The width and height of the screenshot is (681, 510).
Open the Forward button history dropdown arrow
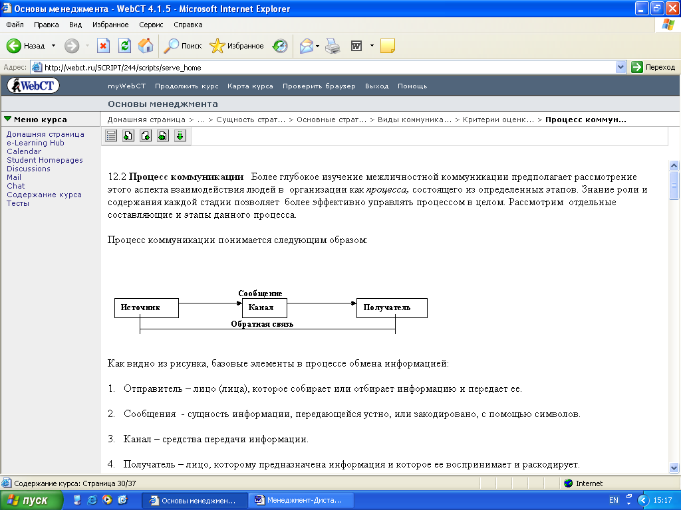[87, 46]
